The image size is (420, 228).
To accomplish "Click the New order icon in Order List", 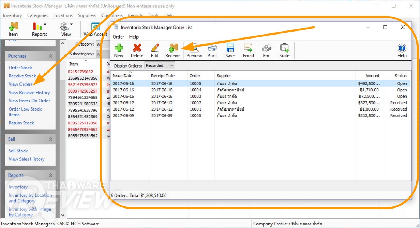I will click(119, 51).
